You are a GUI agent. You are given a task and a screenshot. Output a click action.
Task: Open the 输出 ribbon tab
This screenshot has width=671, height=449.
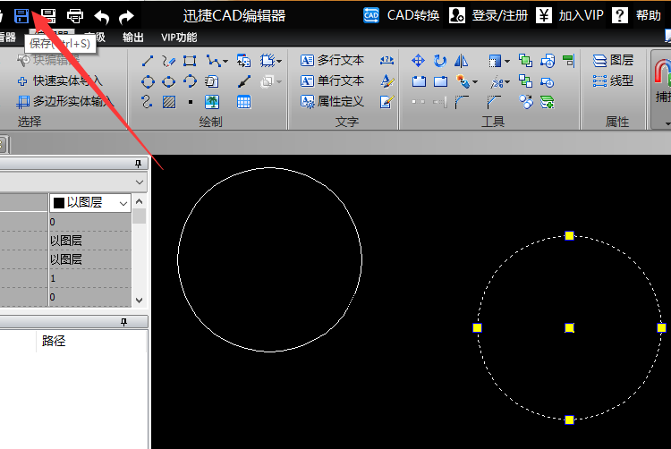pyautogui.click(x=133, y=38)
